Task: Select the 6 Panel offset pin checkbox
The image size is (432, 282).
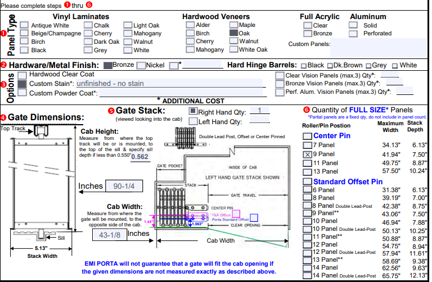Action: 307,189
